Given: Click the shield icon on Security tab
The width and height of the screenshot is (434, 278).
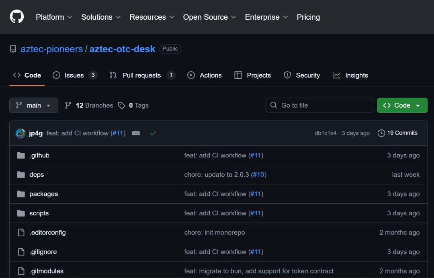Looking at the screenshot, I should pyautogui.click(x=287, y=75).
